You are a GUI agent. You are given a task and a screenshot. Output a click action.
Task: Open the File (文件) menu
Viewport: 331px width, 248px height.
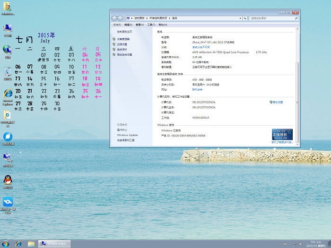pyautogui.click(x=117, y=25)
